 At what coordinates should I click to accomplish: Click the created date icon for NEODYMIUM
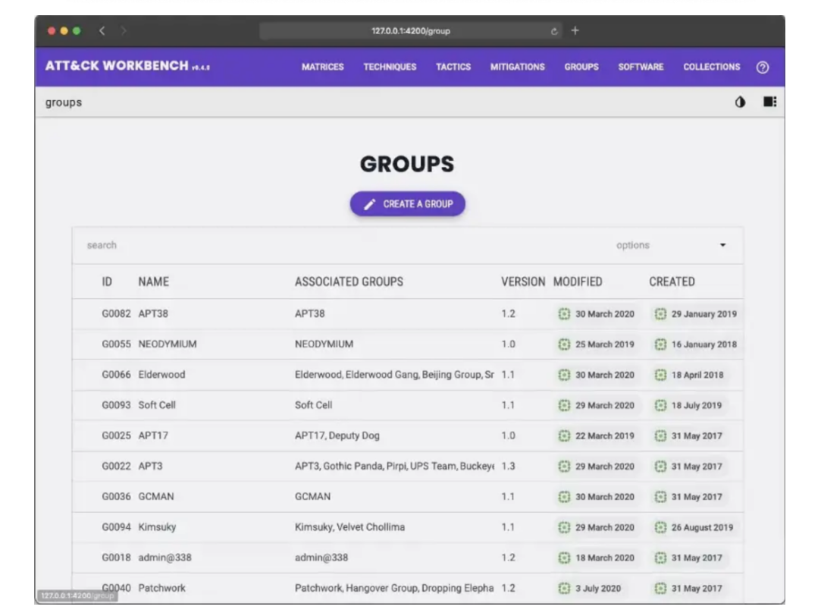pos(660,344)
